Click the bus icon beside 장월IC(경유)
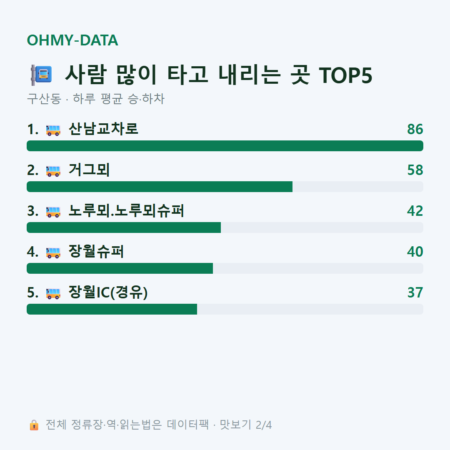The height and width of the screenshot is (450, 450). tap(53, 293)
